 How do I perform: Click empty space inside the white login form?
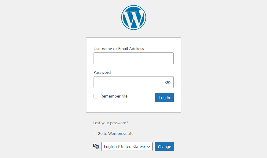[134, 107]
